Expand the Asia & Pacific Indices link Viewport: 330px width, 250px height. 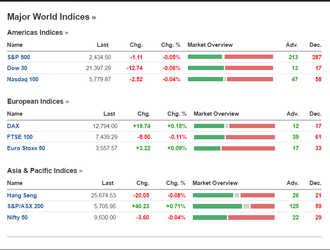45,171
